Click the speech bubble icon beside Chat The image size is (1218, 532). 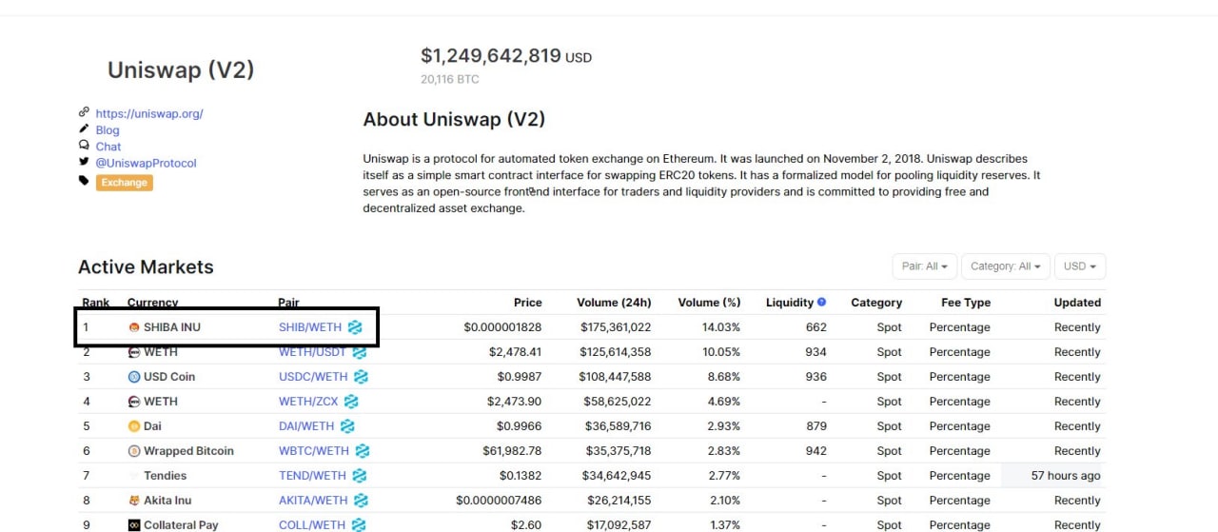tap(84, 146)
